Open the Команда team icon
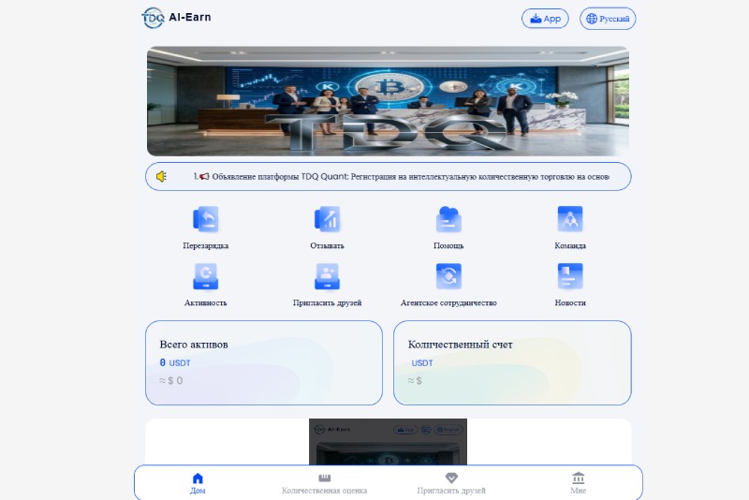Screen dimensions: 749x500 [x=570, y=219]
